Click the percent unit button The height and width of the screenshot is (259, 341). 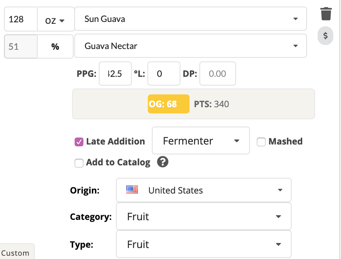55,46
